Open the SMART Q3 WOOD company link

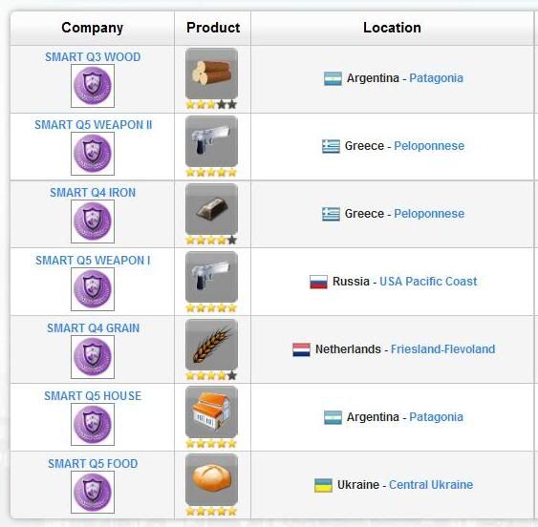point(93,57)
